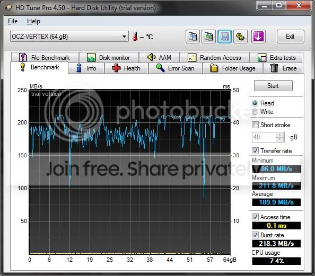Image resolution: width=315 pixels, height=276 pixels.
Task: Maximize the HD Tune window
Action: pyautogui.click(x=279, y=5)
